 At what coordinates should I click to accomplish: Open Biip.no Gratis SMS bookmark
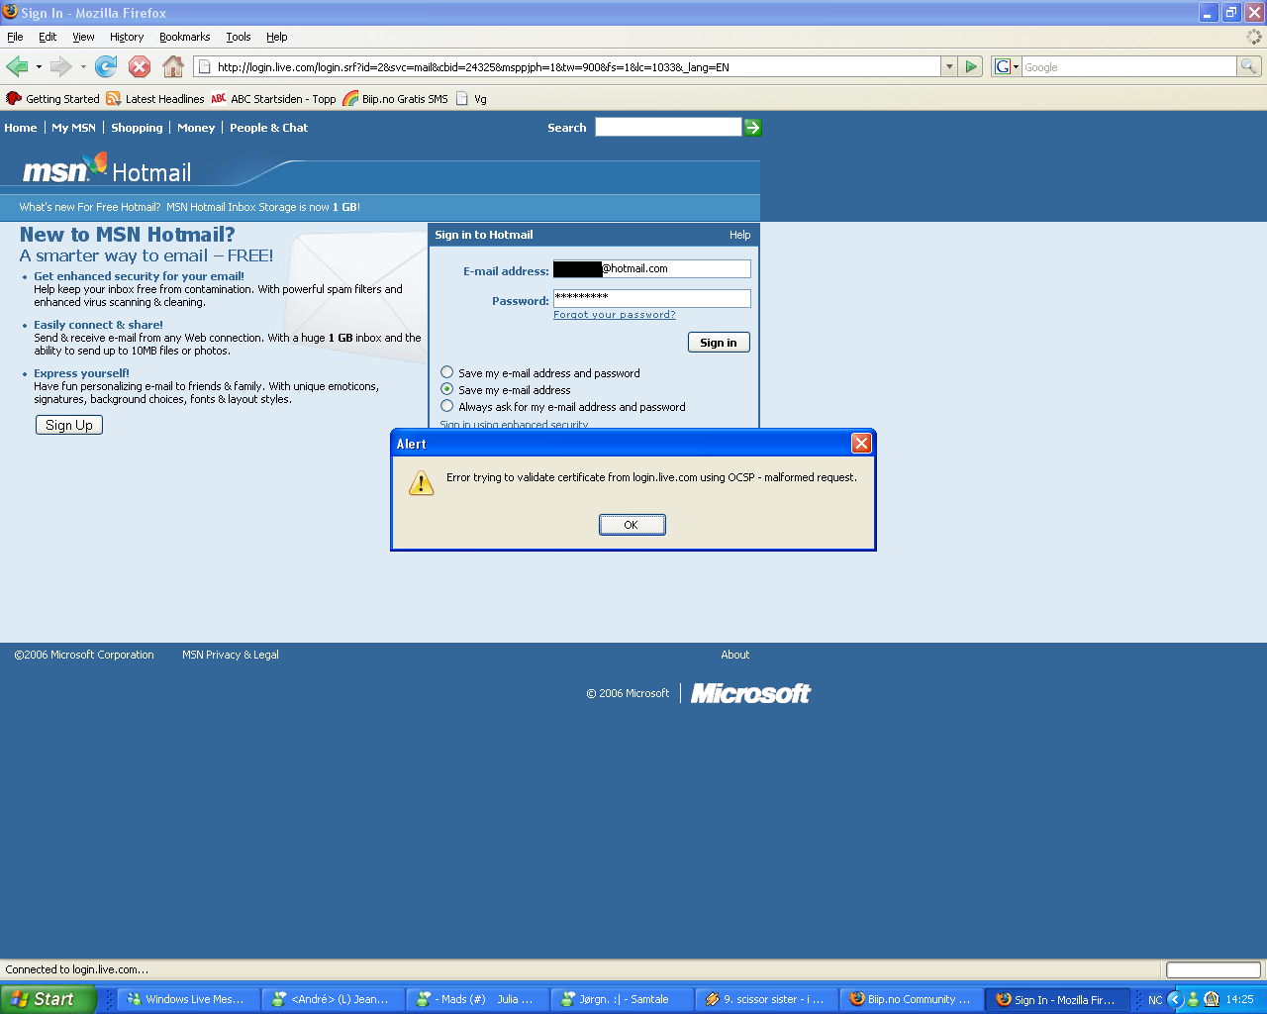tap(396, 99)
